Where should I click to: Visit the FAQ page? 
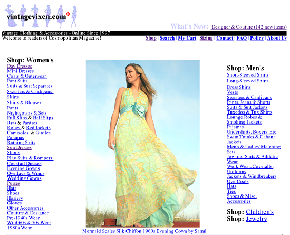coord(241,38)
